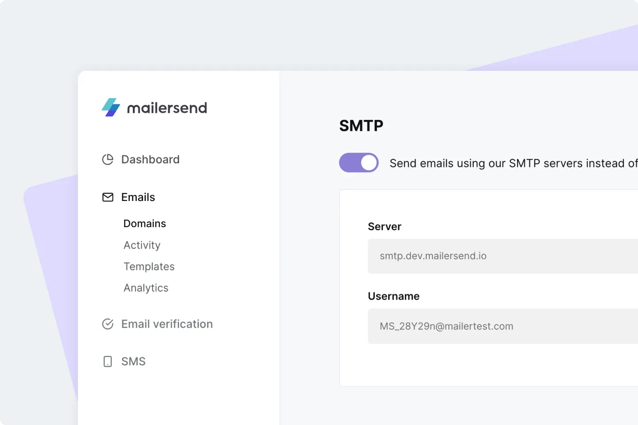
Task: Disable sending emails via SMTP servers
Action: (359, 162)
